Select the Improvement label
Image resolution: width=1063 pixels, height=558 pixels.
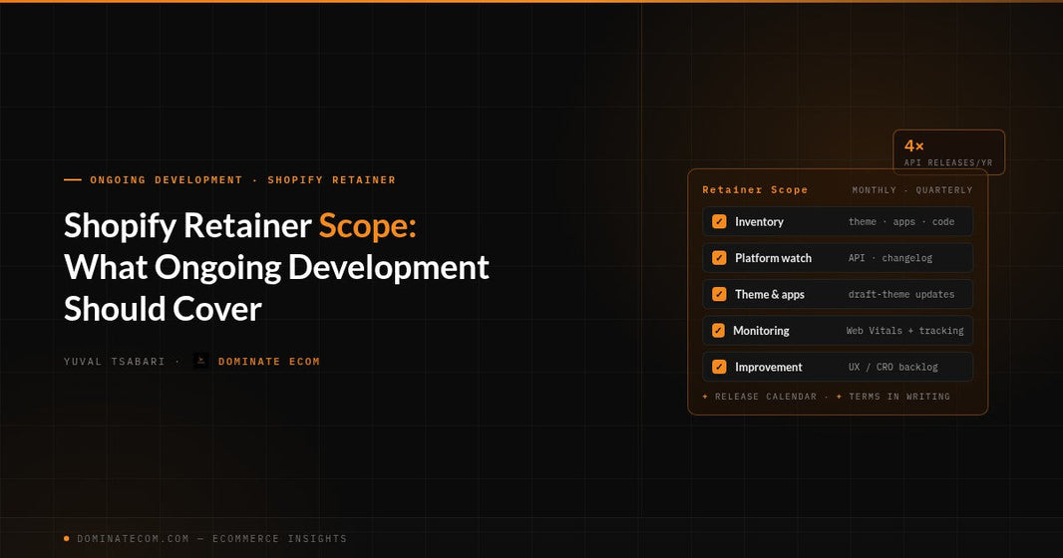[x=768, y=367]
